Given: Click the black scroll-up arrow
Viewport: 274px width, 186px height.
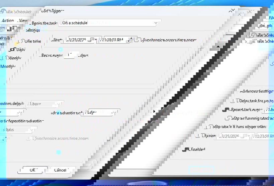Looking at the screenshot, I should 218,47.
